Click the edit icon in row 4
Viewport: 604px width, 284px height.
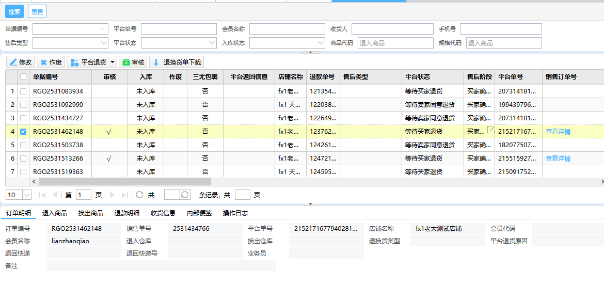(490, 130)
